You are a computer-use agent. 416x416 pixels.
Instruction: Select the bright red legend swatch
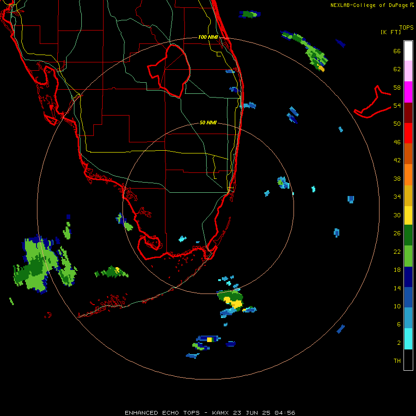[408, 133]
